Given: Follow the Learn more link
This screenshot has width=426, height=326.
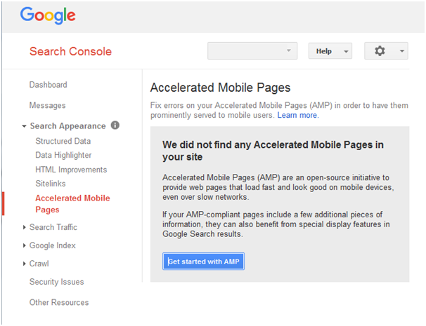Looking at the screenshot, I should point(297,116).
